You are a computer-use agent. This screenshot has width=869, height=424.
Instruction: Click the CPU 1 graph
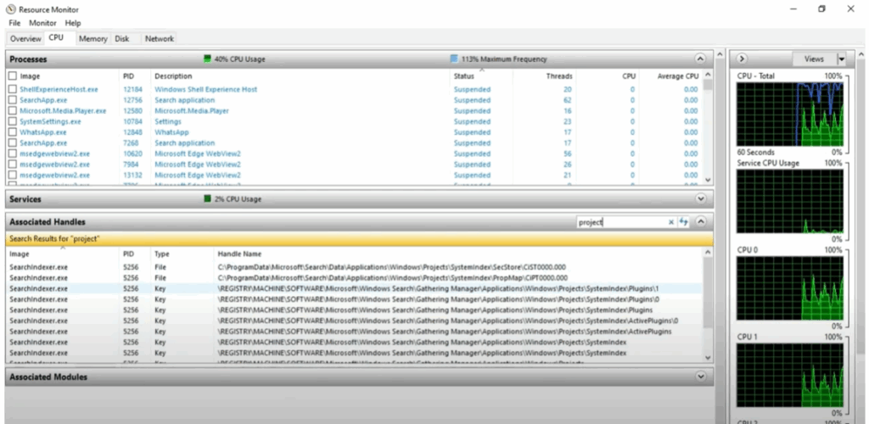click(x=790, y=376)
